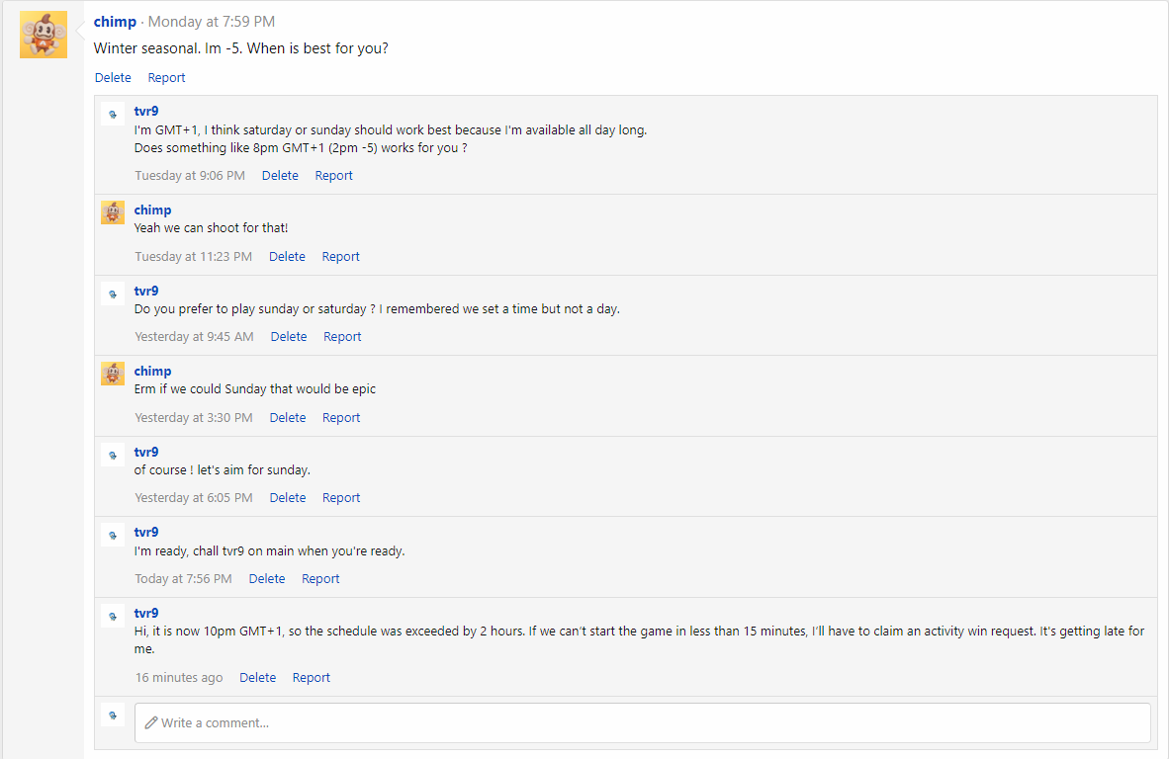Image resolution: width=1169 pixels, height=759 pixels.
Task: Report the comment posted 16 minutes ago
Action: [311, 678]
